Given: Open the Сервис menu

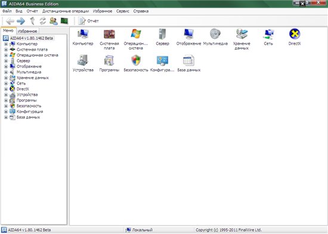Looking at the screenshot, I should pos(123,11).
